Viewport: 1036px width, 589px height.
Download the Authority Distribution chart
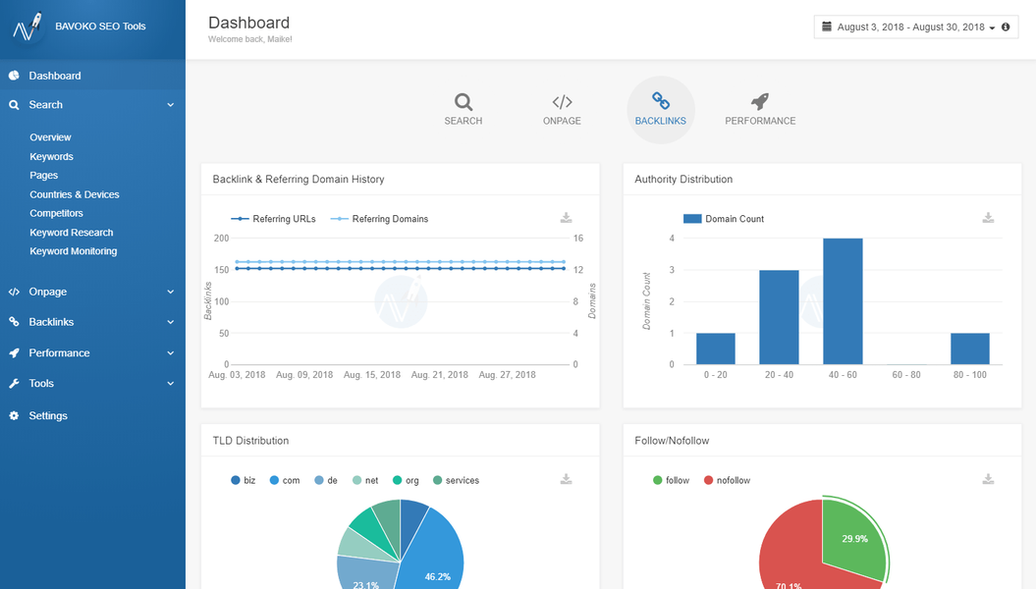coord(988,218)
